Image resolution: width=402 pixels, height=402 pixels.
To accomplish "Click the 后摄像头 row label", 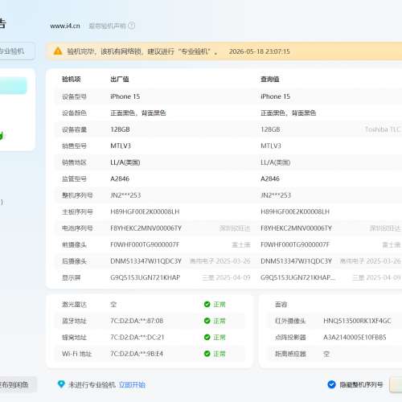I will click(x=74, y=261).
